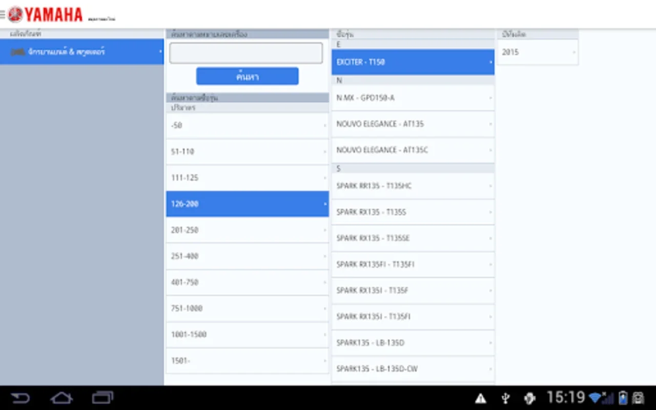656x410 pixels.
Task: Expand the chevron on SPARK RR135 - T135HC row
Action: 490,186
